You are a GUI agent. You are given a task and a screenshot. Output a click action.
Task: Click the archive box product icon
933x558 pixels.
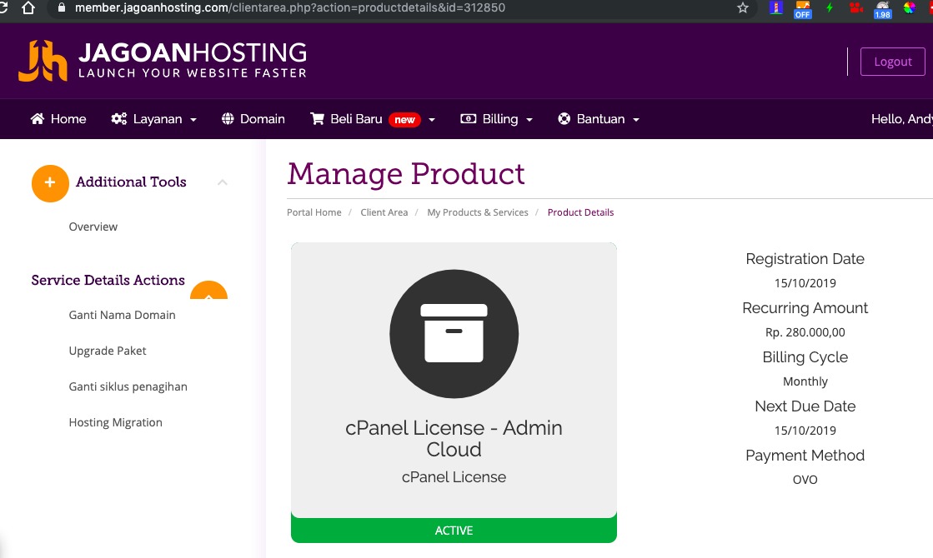(454, 333)
